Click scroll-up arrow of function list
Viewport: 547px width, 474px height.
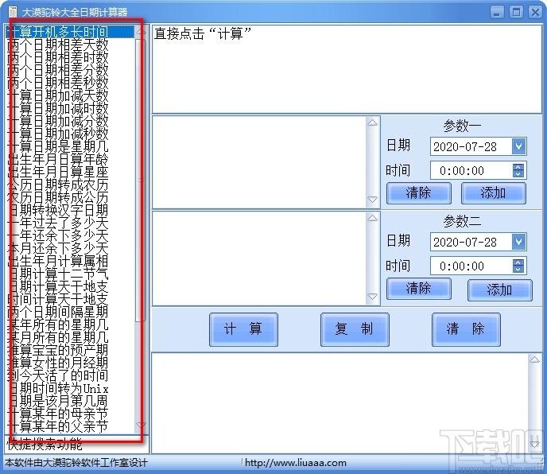coord(141,33)
